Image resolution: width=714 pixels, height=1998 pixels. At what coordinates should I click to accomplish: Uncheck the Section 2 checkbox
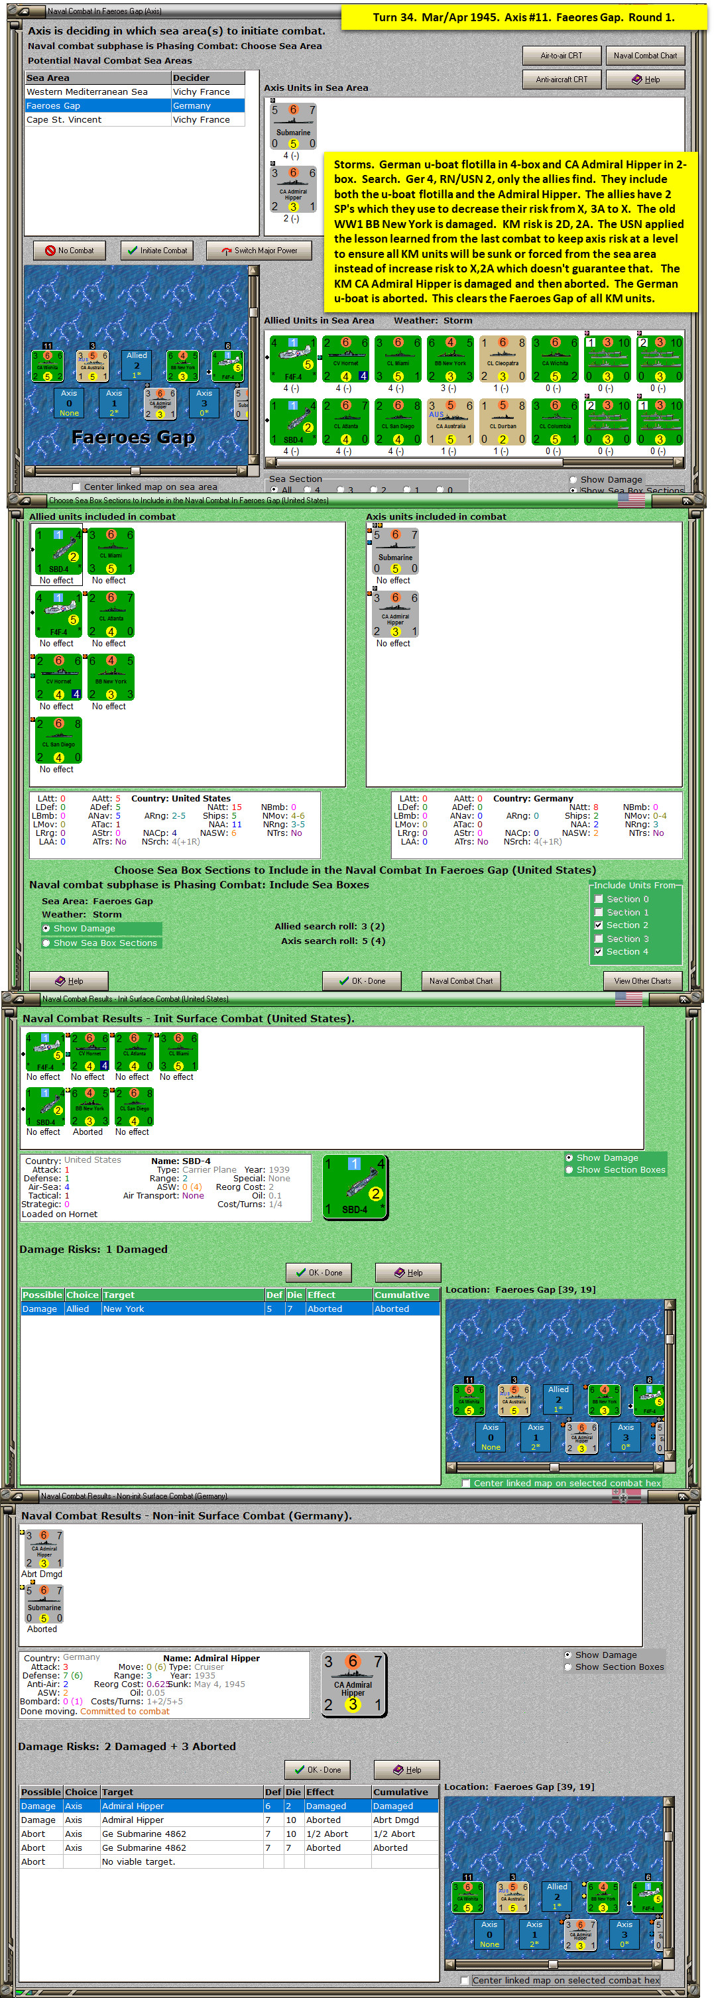click(x=599, y=925)
